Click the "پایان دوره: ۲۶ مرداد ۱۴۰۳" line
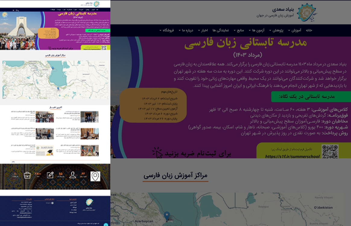 click(x=161, y=118)
